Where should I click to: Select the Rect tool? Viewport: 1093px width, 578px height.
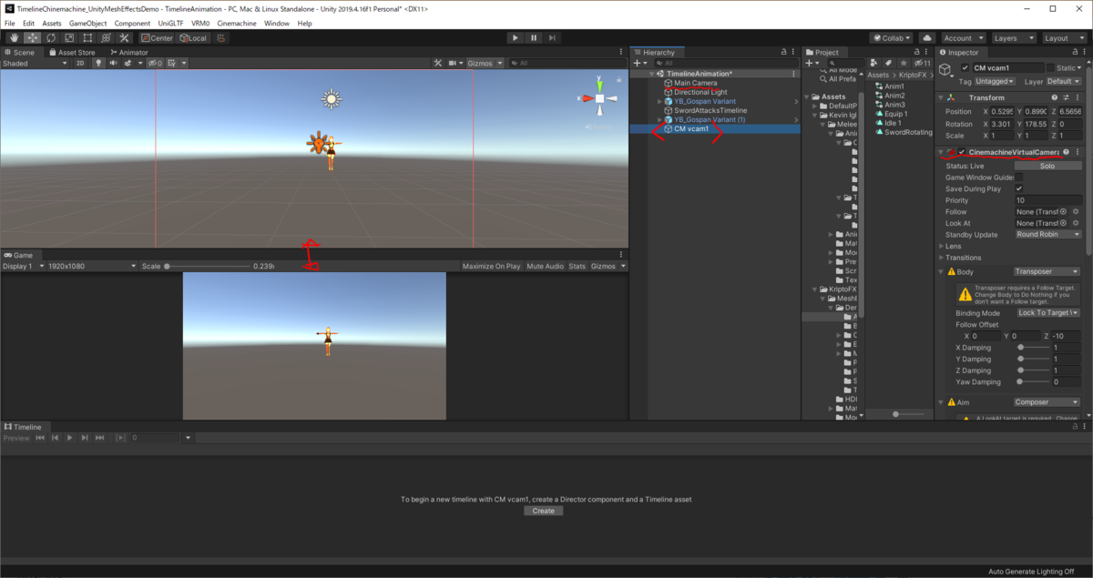pos(87,37)
